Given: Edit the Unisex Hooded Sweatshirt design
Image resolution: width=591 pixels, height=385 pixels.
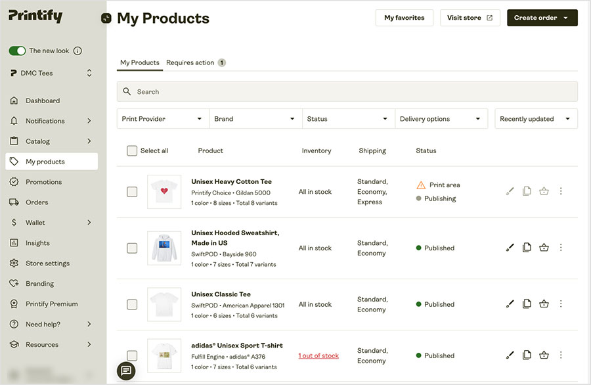Looking at the screenshot, I should 510,248.
